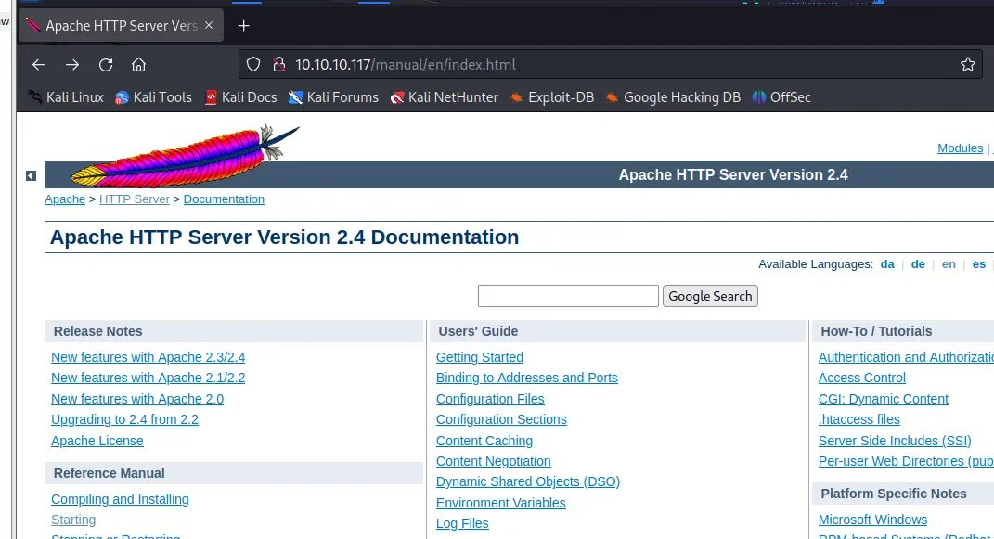The width and height of the screenshot is (994, 539).
Task: Open the Getting Started link
Action: click(x=479, y=357)
